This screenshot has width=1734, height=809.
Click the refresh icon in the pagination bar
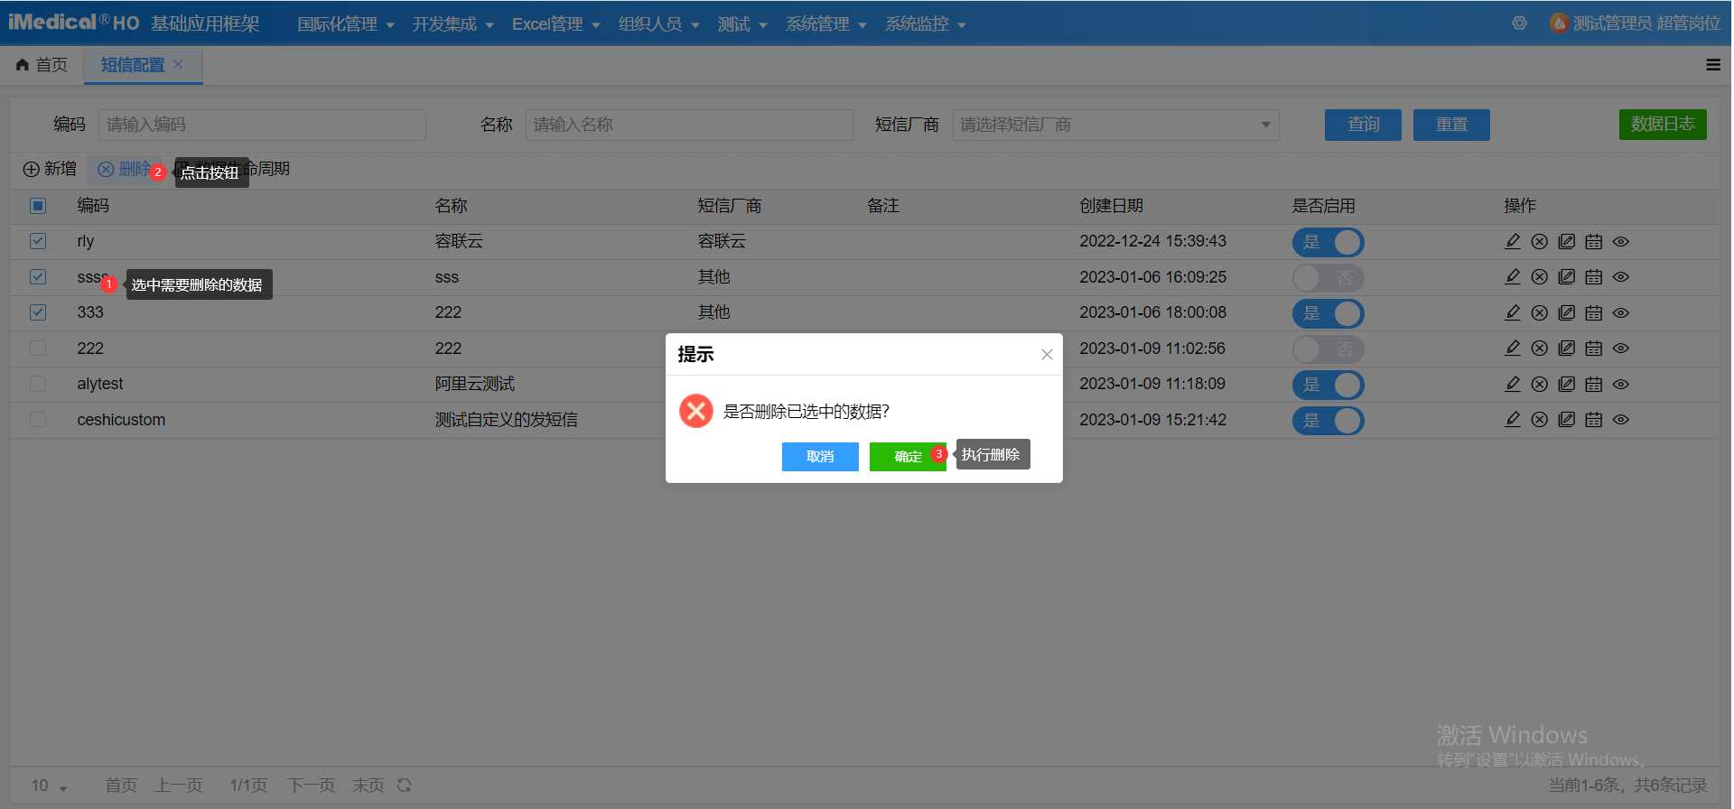[405, 786]
